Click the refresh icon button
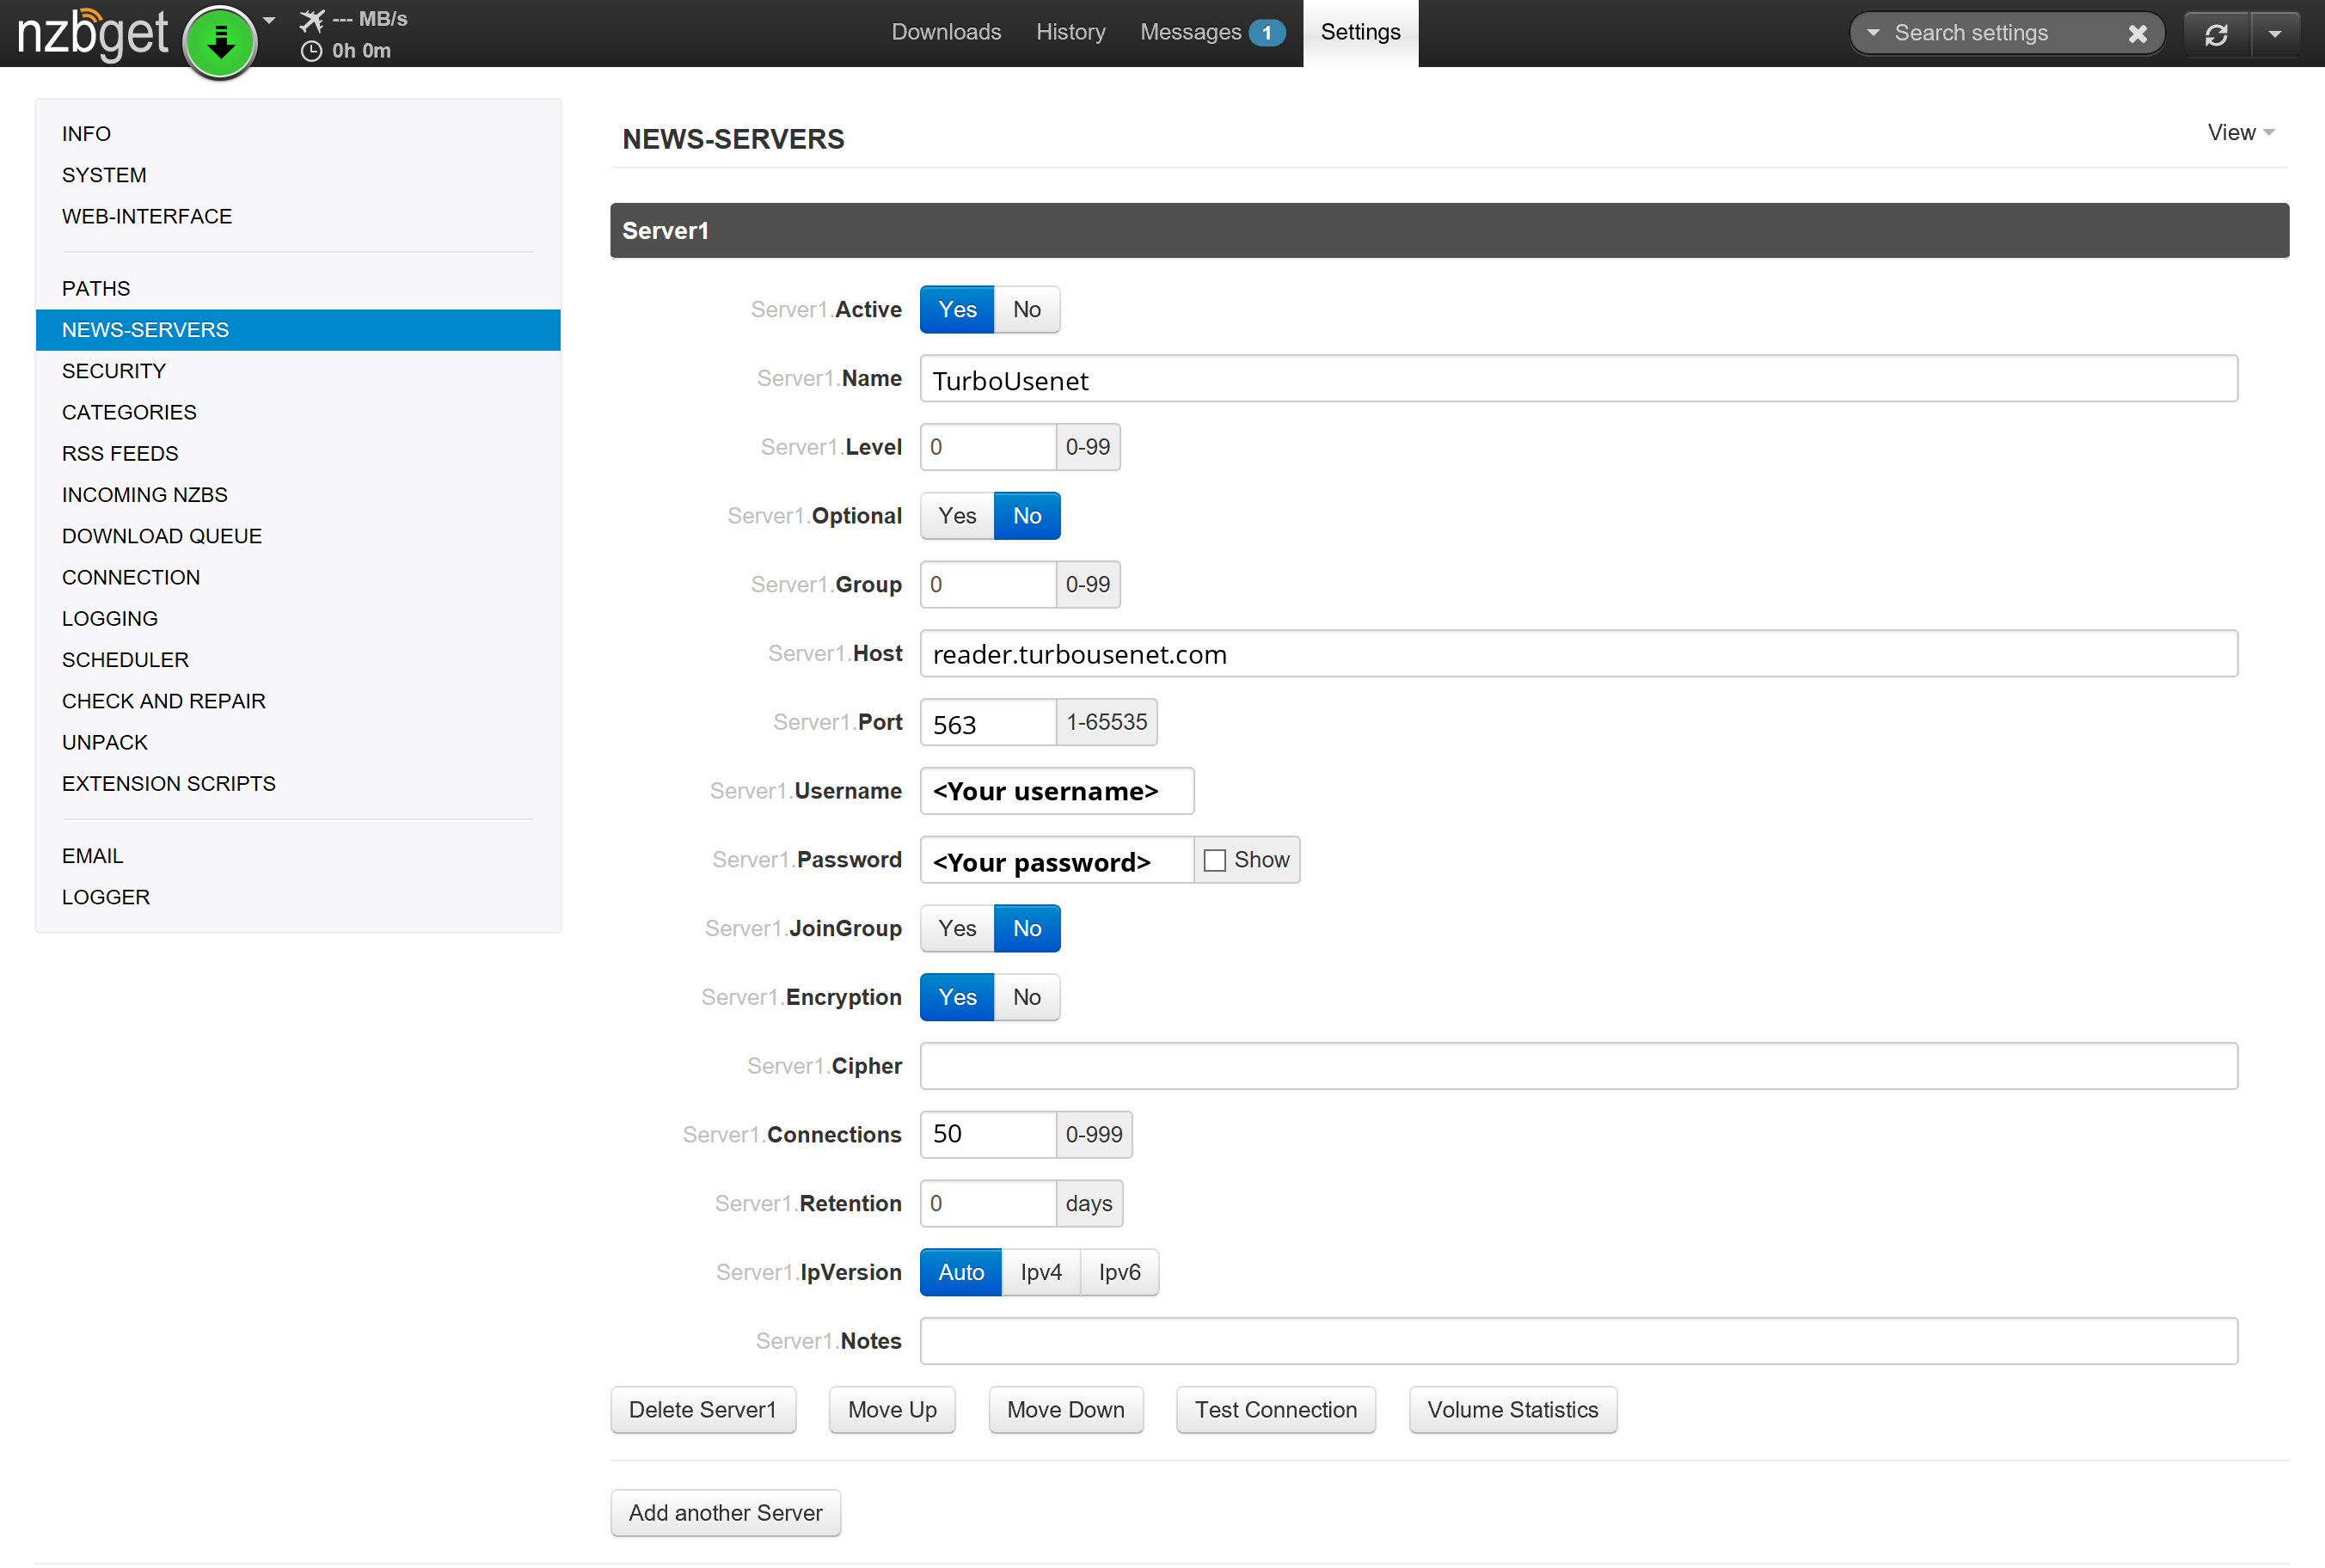 (2216, 34)
